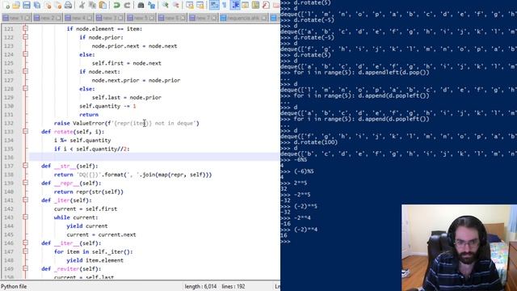
Task: Collapse the fold marker at line 122
Action: [25, 37]
